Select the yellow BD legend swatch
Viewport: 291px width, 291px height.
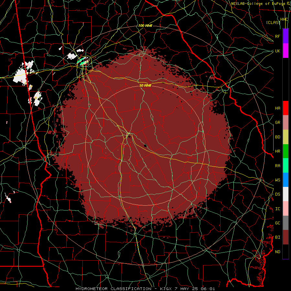point(286,137)
